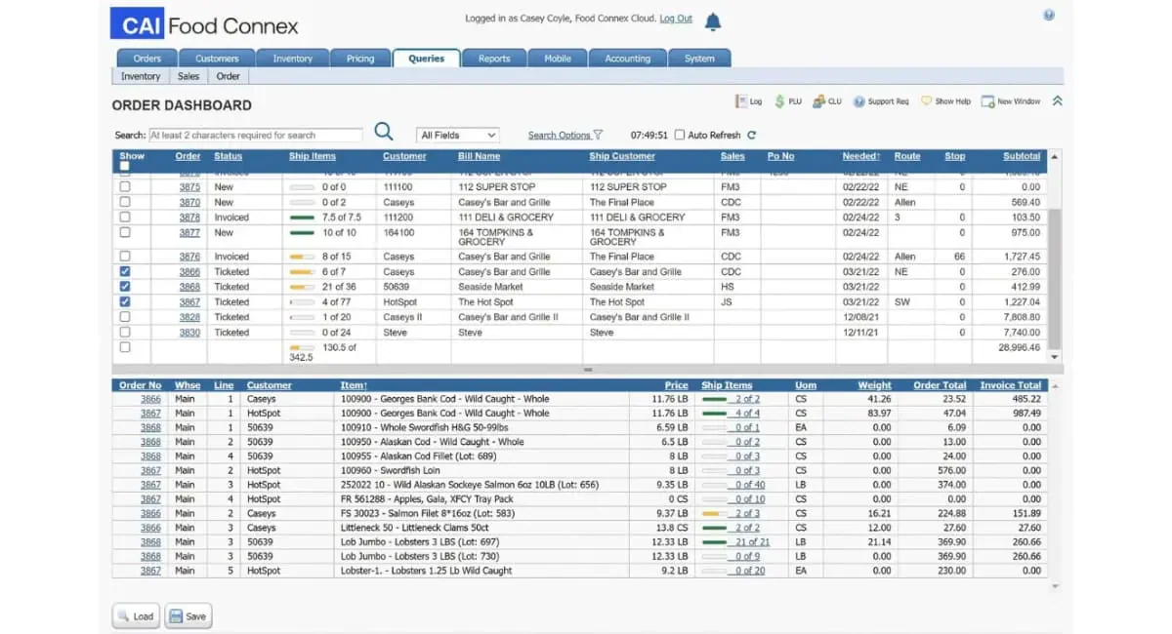This screenshot has width=1172, height=634.
Task: Open a New Window from the toolbar
Action: [1012, 101]
